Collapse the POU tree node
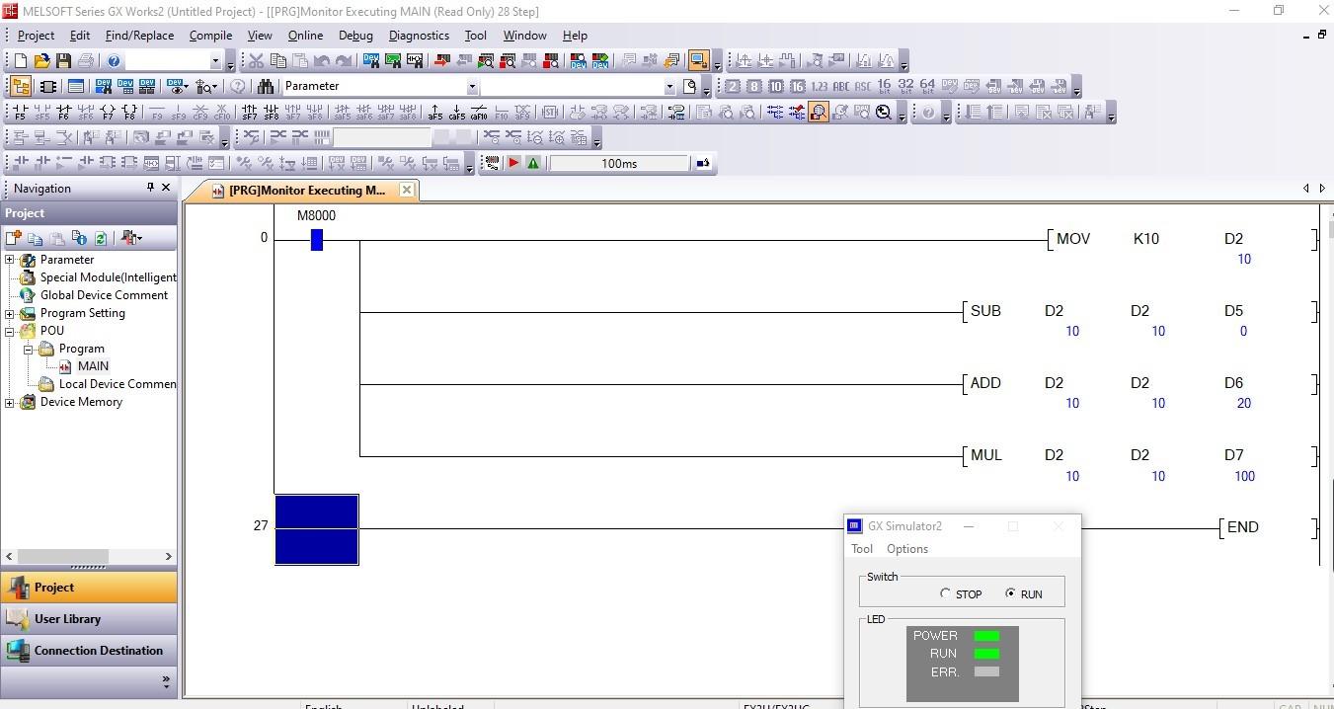This screenshot has height=709, width=1334. point(10,331)
